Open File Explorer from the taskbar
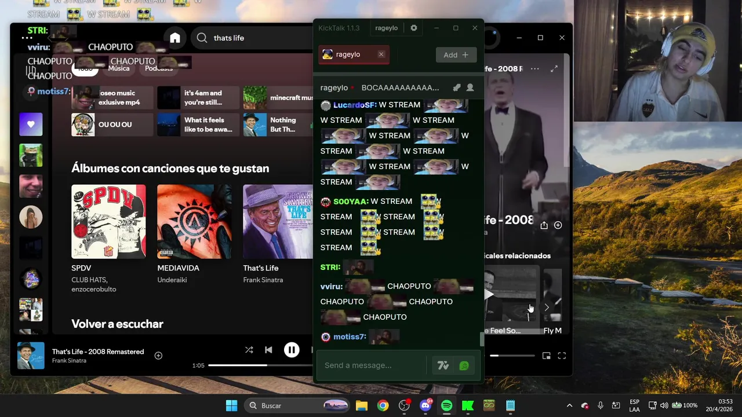The height and width of the screenshot is (417, 742). 362,405
